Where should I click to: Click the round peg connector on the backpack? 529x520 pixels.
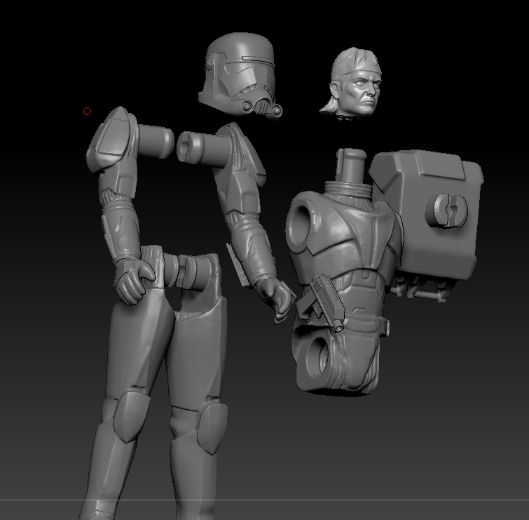(x=446, y=210)
